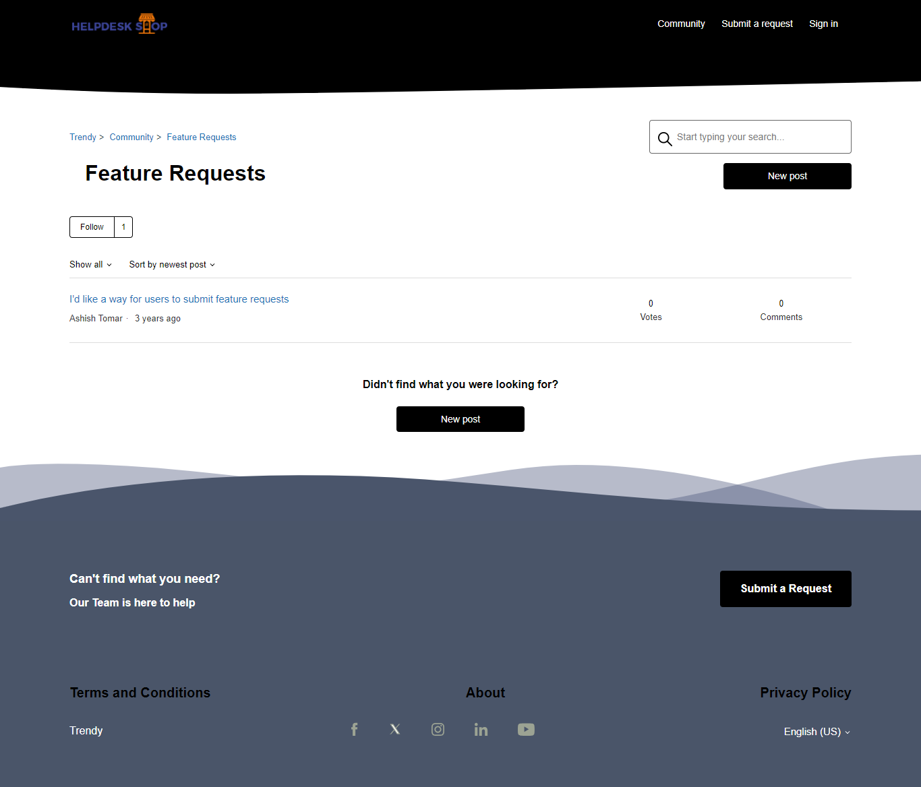This screenshot has height=787, width=921.
Task: Select Submit a request in header
Action: tap(756, 24)
